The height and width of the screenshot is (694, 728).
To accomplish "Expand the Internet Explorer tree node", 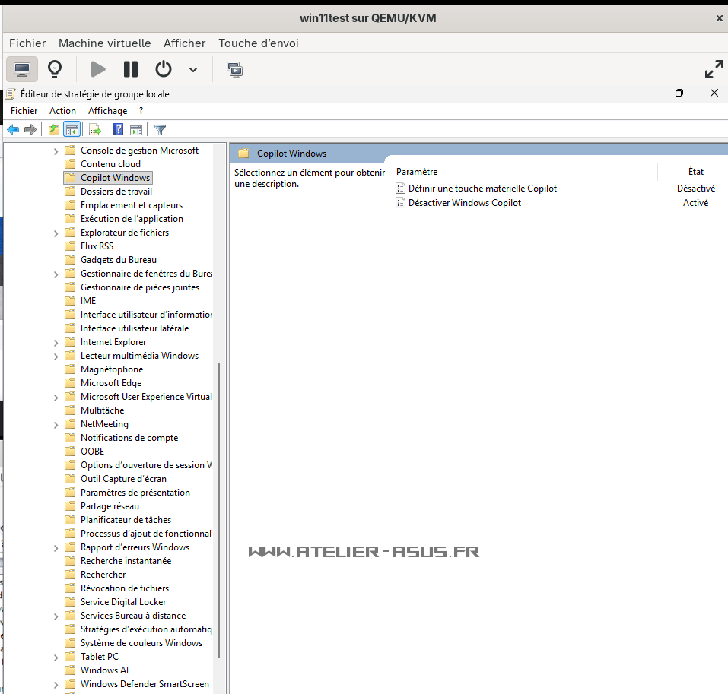I will coord(56,342).
